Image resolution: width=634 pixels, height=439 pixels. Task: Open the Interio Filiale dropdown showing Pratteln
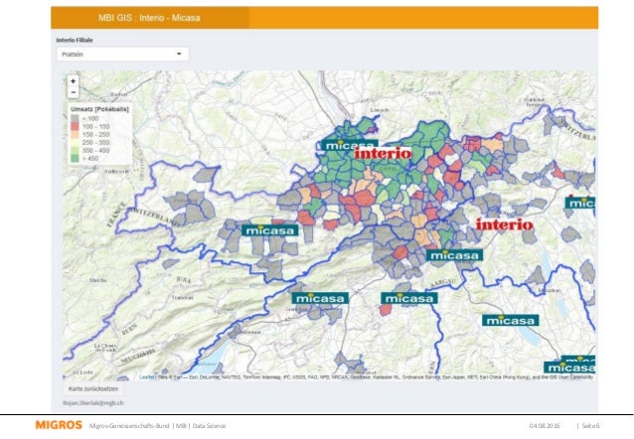pos(122,55)
